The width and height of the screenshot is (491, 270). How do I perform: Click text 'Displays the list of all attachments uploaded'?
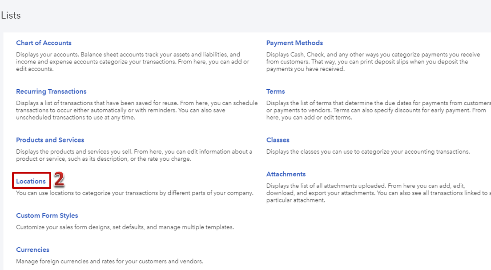(x=326, y=186)
